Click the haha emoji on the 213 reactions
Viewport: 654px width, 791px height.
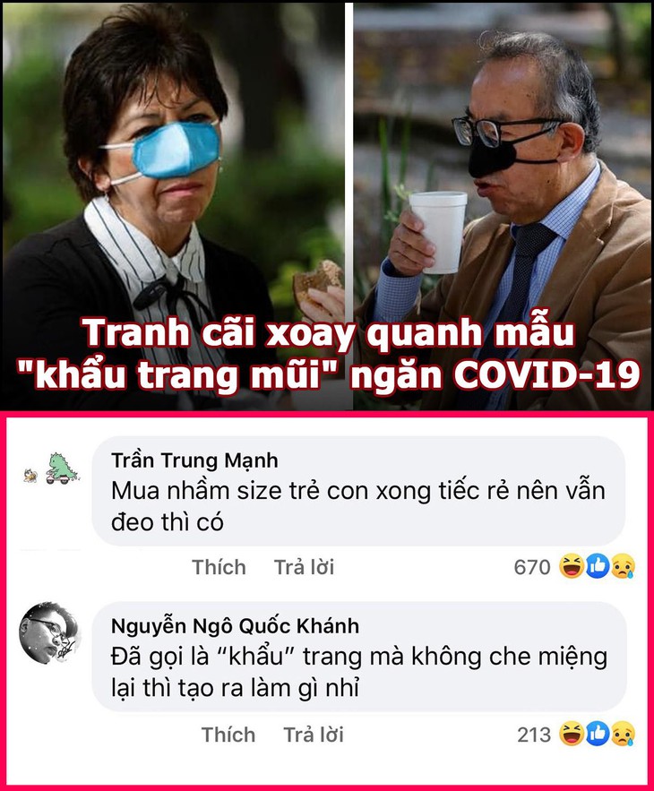(x=572, y=734)
